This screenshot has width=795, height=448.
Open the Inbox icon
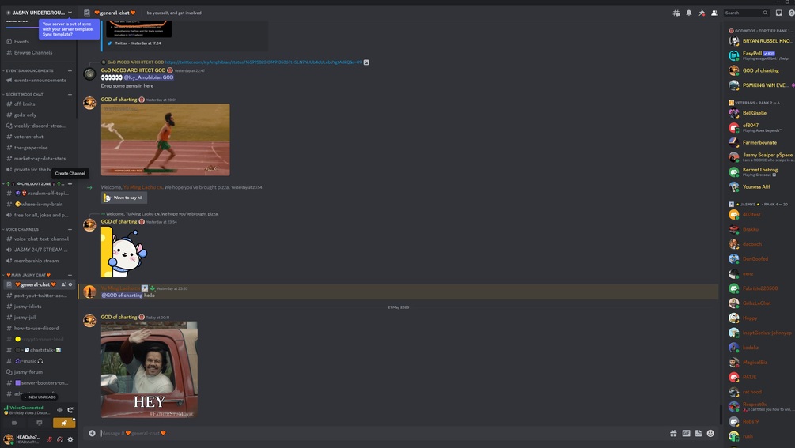click(778, 13)
